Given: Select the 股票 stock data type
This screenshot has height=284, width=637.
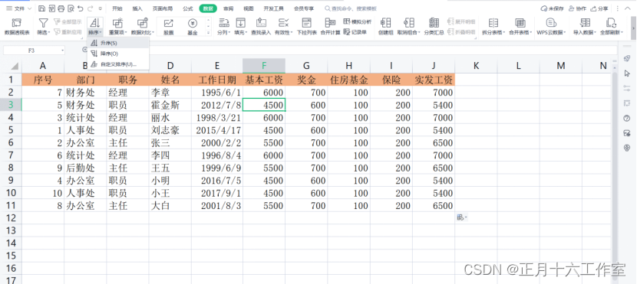Looking at the screenshot, I should coord(169,27).
